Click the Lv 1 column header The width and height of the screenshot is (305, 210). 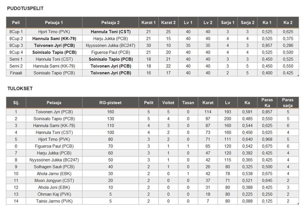coord(188,23)
